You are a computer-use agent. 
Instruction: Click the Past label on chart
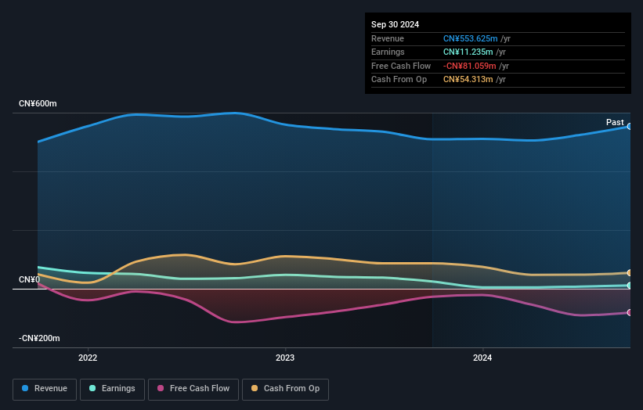click(615, 123)
